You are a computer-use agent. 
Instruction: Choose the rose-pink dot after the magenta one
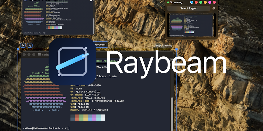click(x=214, y=2)
